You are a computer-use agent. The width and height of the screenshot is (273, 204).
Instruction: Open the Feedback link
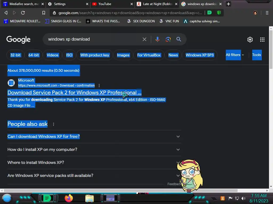pyautogui.click(x=174, y=184)
